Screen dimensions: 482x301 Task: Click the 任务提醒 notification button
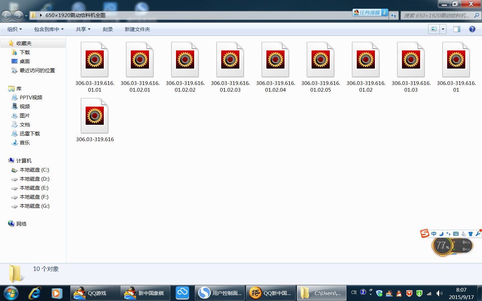(x=370, y=13)
